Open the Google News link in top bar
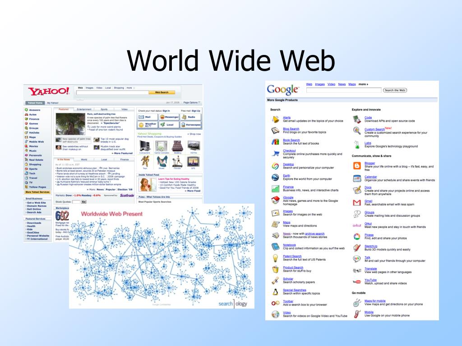The height and width of the screenshot is (346, 462). [342, 84]
